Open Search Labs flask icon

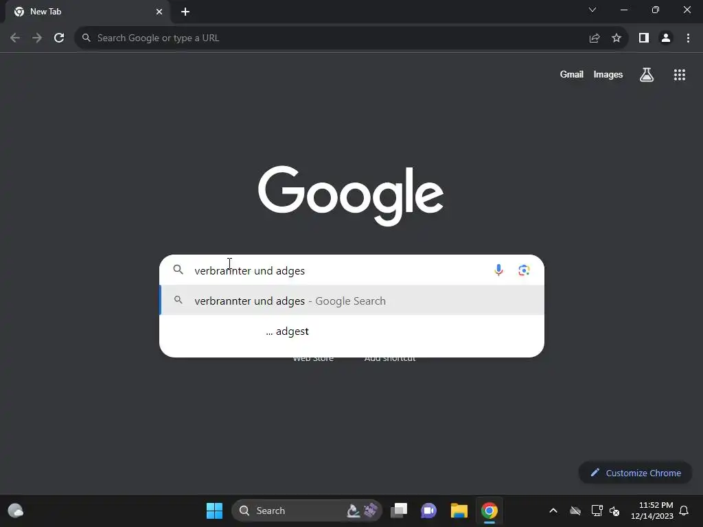(647, 75)
